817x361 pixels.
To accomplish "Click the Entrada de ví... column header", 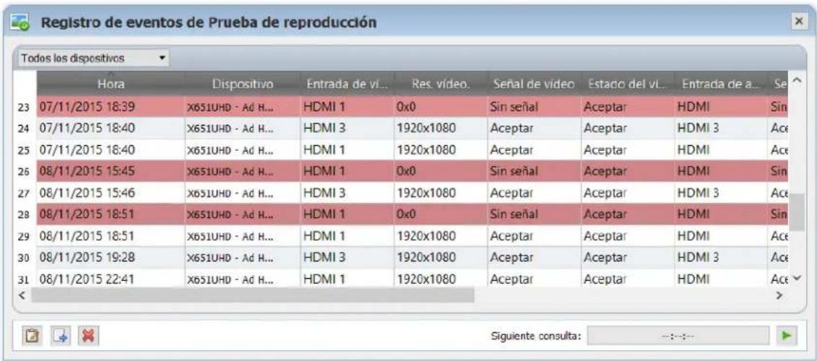I will 347,83.
